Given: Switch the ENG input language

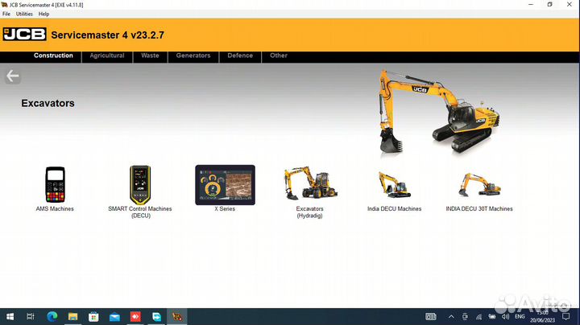Looking at the screenshot, I should [x=520, y=316].
